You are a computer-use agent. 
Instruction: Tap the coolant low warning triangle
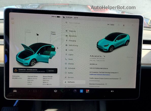(x=16, y=70)
